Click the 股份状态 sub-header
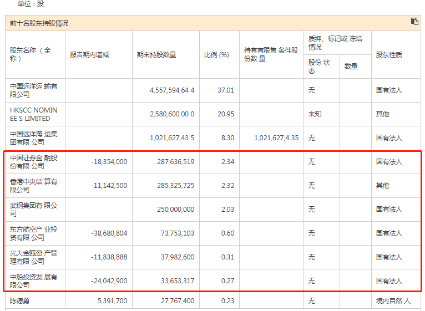The image size is (425, 311). [x=319, y=67]
